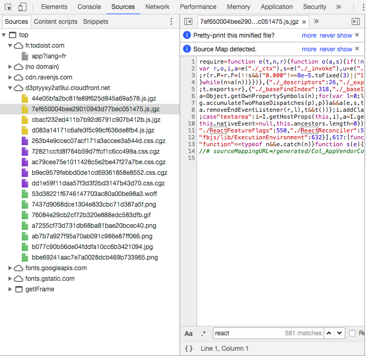
Task: Open the a7255cf73d73 png image
Action: [94, 226]
